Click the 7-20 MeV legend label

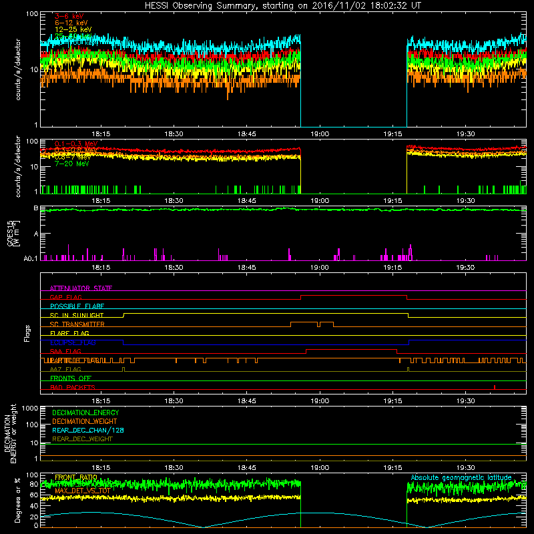(x=71, y=164)
